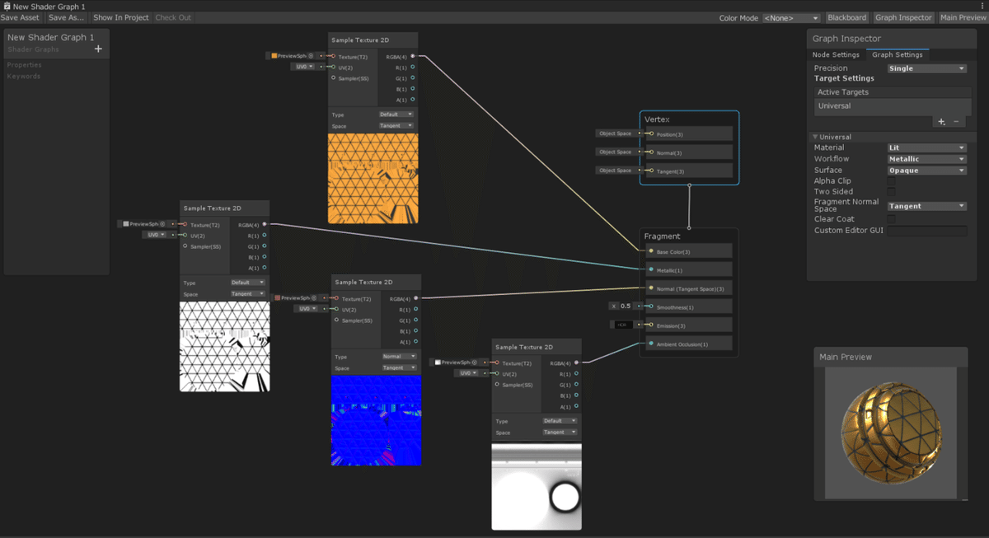Click the Ambient Occlusion(1) port in Fragment
Viewport: 989px width, 538px height.
pos(651,344)
